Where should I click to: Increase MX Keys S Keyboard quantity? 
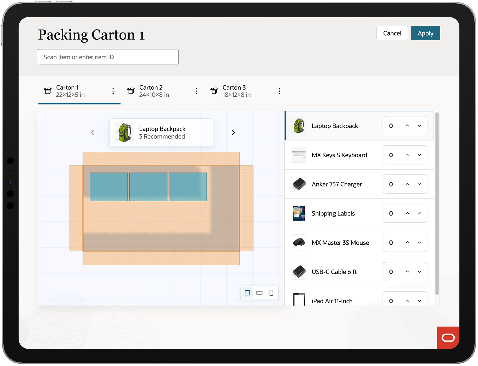[407, 155]
